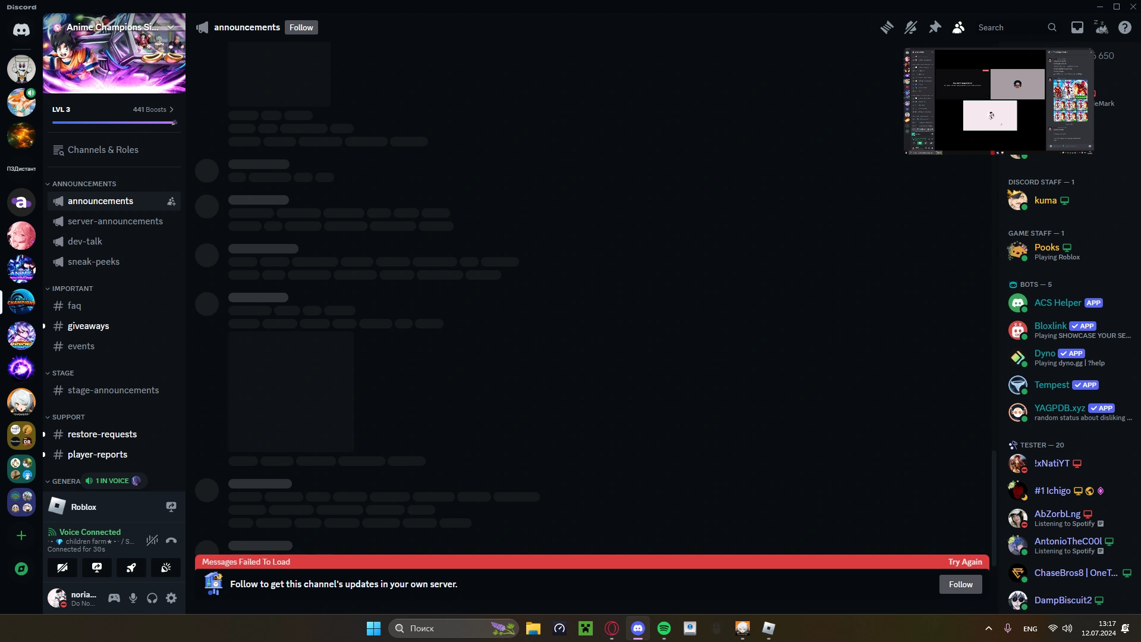Click the Help question mark icon
The width and height of the screenshot is (1141, 642).
(1124, 27)
